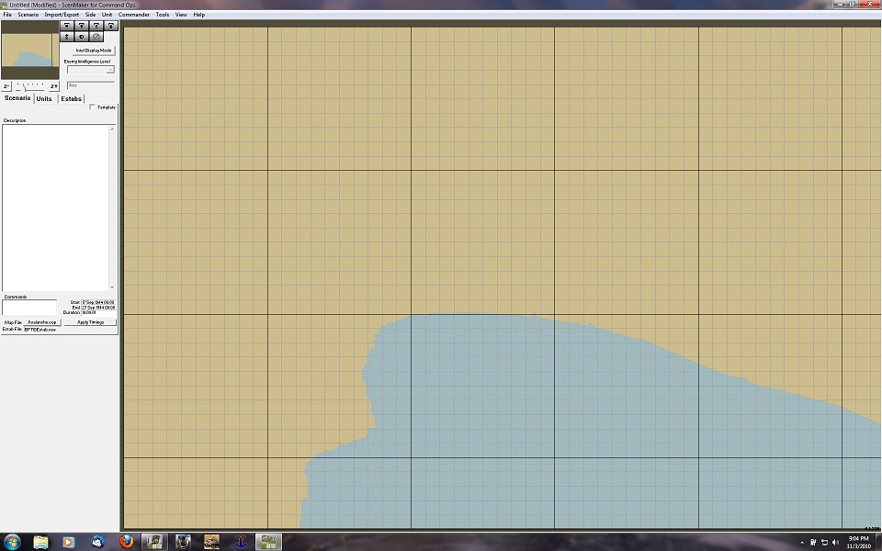The image size is (882, 551).
Task: Click the third toolbar icon in the top row
Action: (x=96, y=26)
